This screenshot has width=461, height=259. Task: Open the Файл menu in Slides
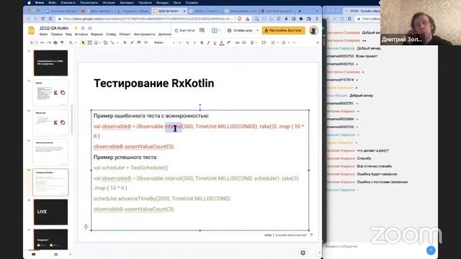(x=43, y=35)
